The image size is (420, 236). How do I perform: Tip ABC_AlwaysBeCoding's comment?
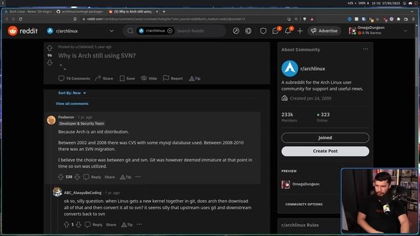[x=127, y=224]
